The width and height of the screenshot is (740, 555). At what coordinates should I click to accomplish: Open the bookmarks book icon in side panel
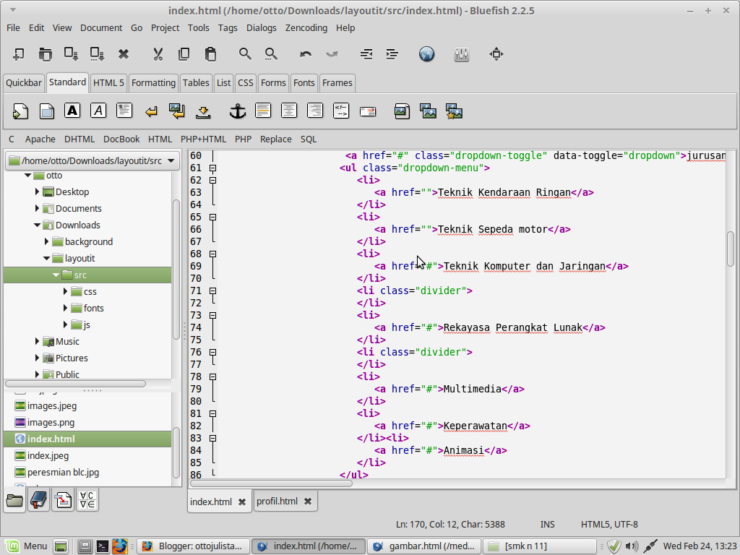39,499
